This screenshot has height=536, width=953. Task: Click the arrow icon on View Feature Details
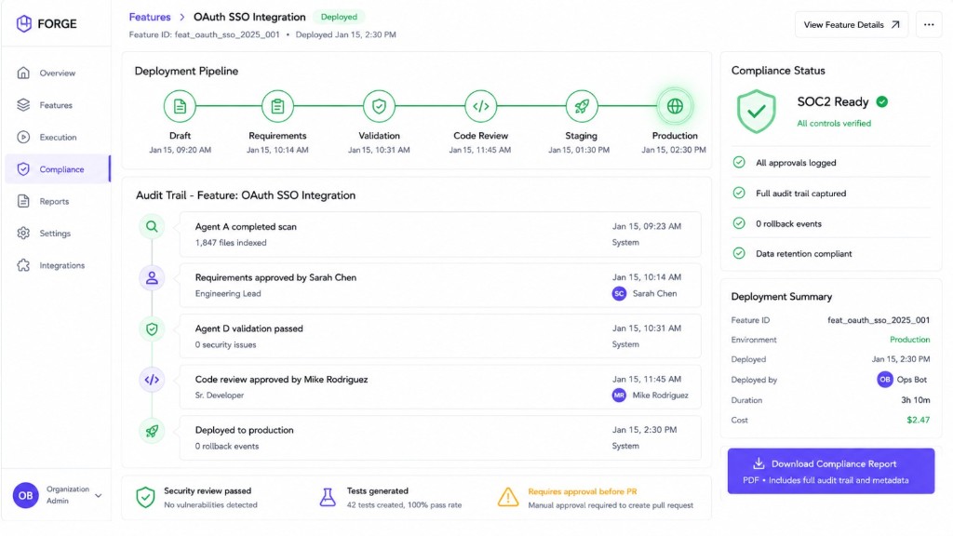tap(895, 25)
